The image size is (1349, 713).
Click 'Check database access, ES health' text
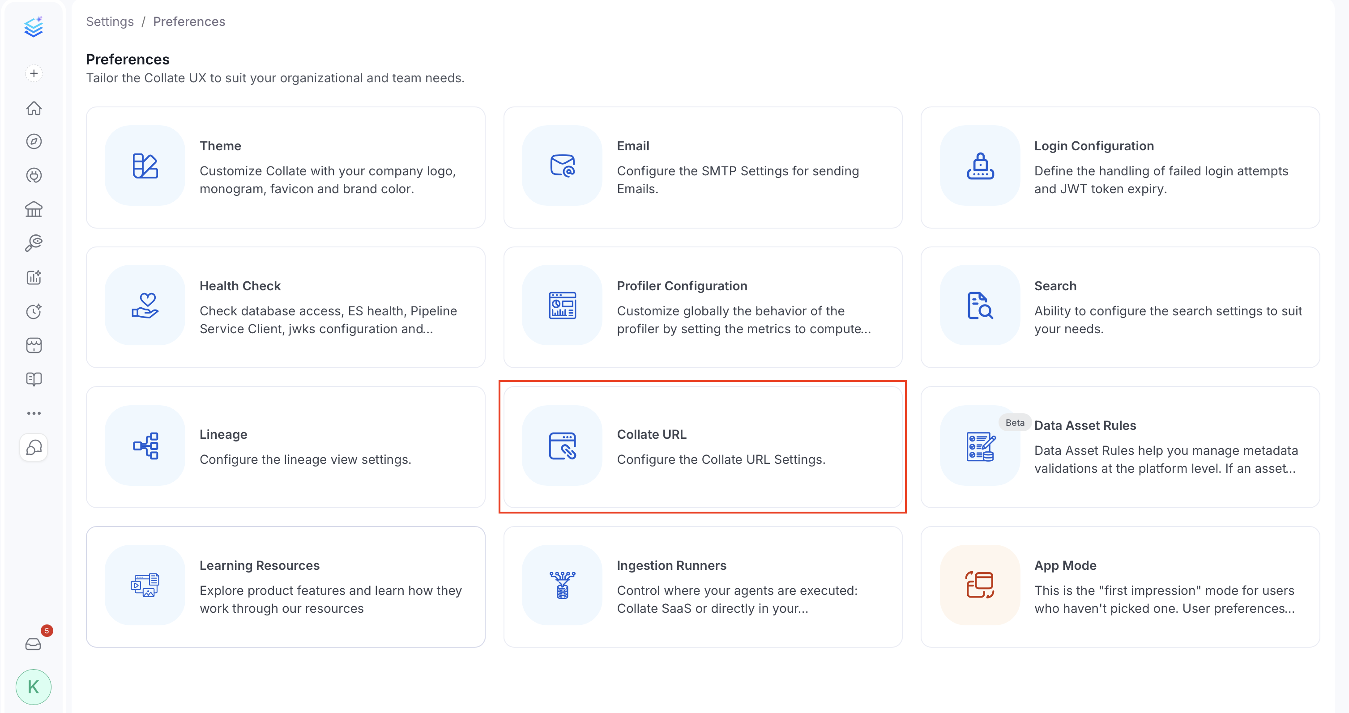coord(329,320)
